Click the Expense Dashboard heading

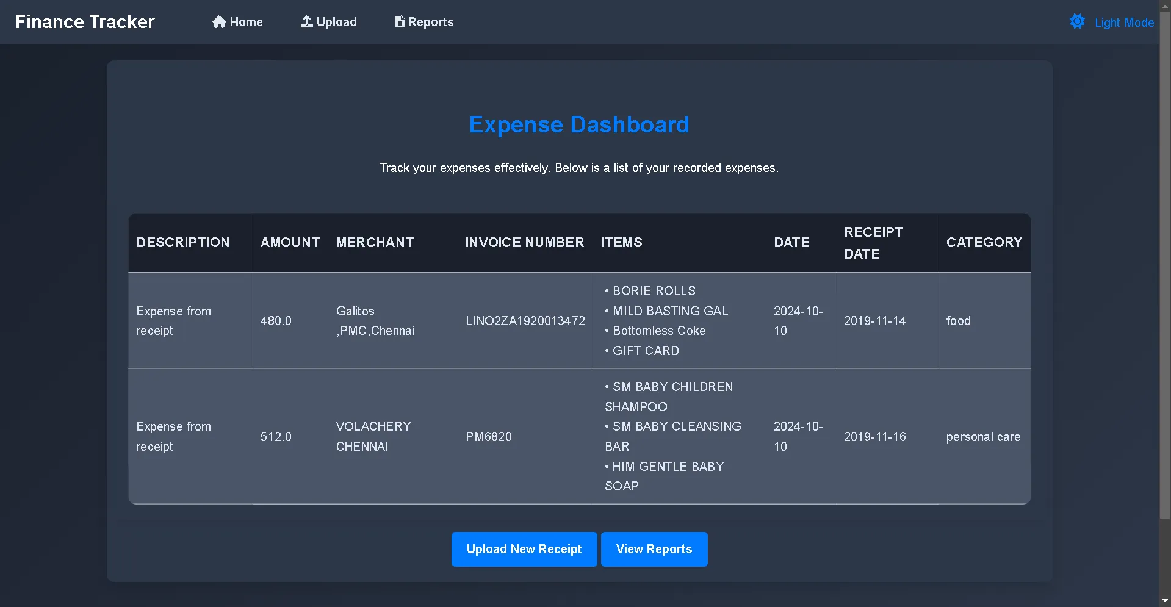point(579,124)
